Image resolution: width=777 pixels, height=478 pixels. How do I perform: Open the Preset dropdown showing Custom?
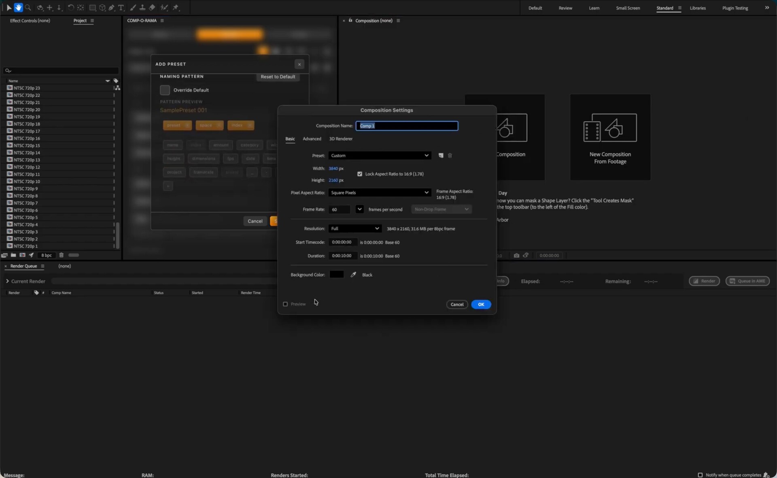tap(379, 156)
